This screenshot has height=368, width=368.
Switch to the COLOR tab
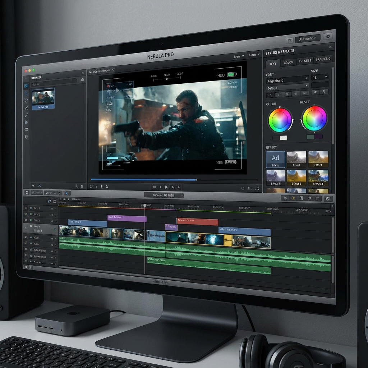coord(288,63)
